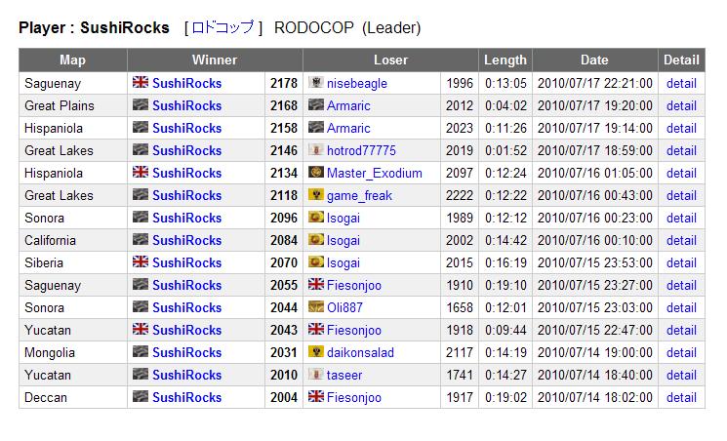Click the Map column header
727x441 pixels.
(72, 60)
